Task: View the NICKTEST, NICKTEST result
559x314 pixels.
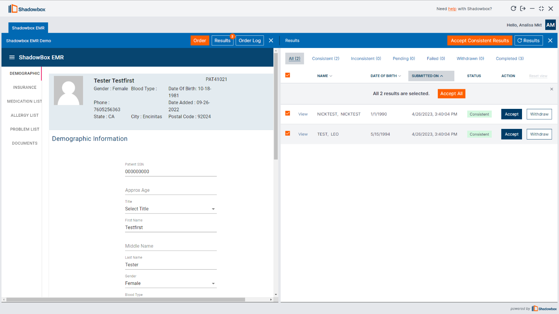Action: click(x=303, y=114)
